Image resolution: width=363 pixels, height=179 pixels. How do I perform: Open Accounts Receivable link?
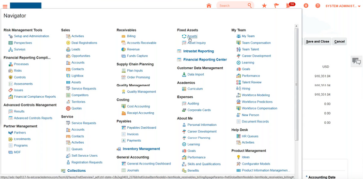pos(141,43)
